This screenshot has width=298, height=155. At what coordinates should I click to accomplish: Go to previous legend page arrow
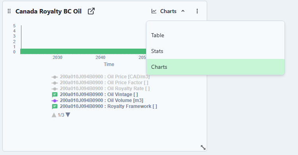pos(54,115)
